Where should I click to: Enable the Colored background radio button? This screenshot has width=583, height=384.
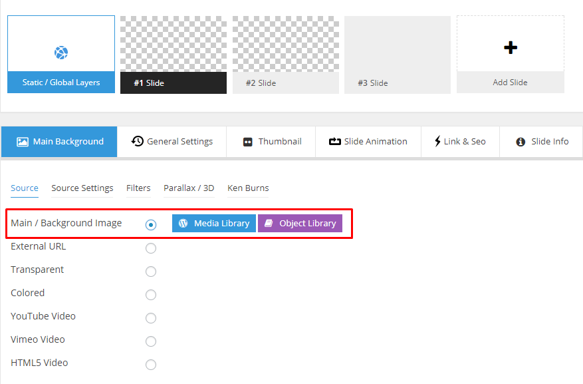coord(151,295)
